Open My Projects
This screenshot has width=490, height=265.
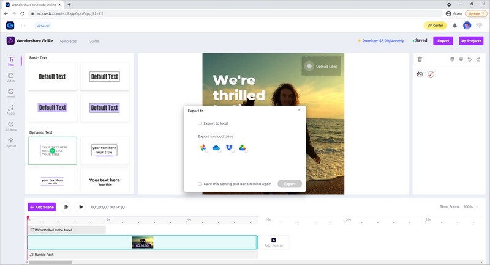tap(471, 41)
